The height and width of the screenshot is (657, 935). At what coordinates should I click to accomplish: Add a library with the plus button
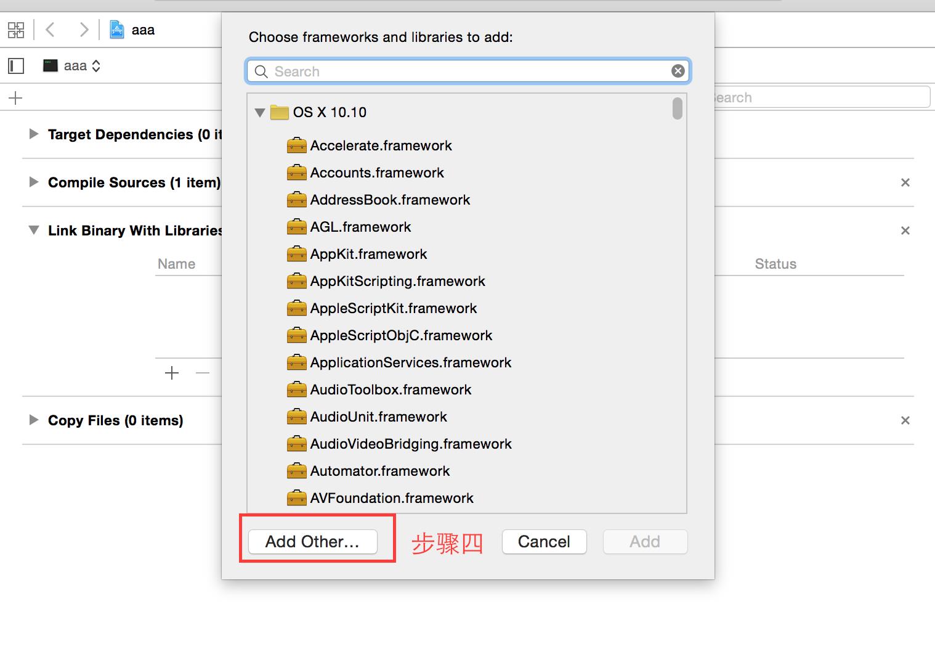coord(172,373)
